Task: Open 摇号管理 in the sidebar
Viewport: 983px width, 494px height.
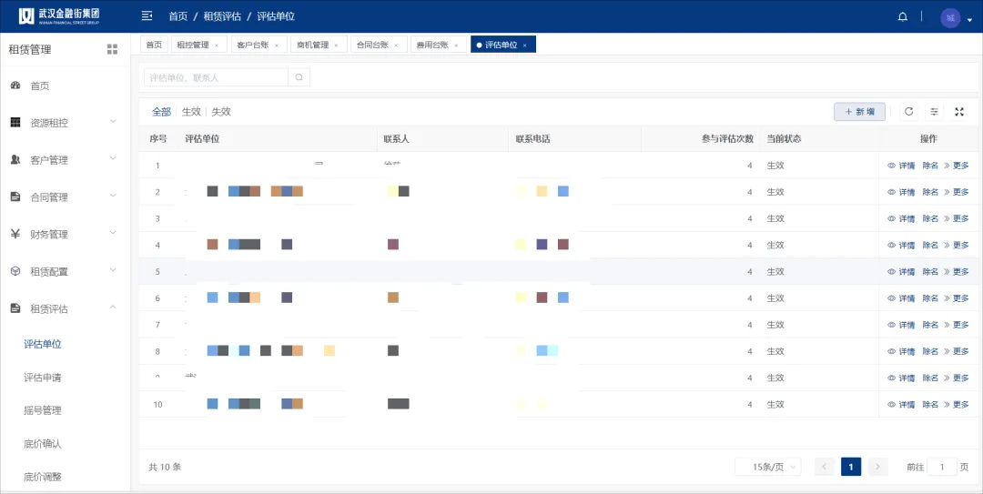Action: coord(43,410)
